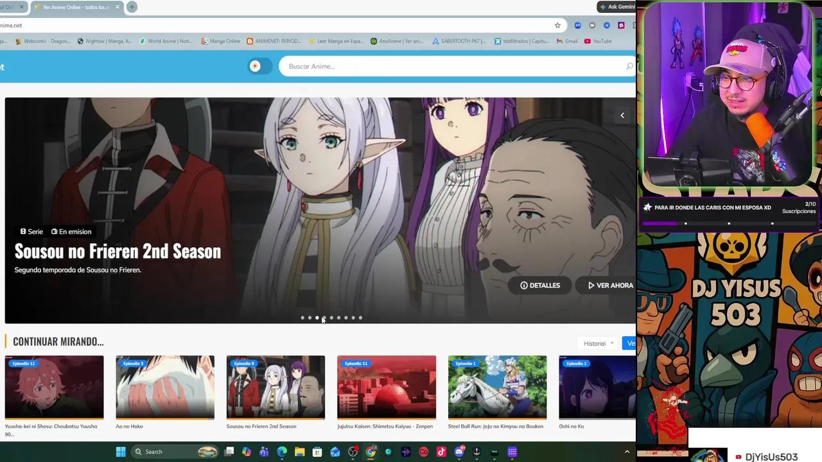Click the taskbar Search box
The height and width of the screenshot is (462, 822).
pos(175,452)
